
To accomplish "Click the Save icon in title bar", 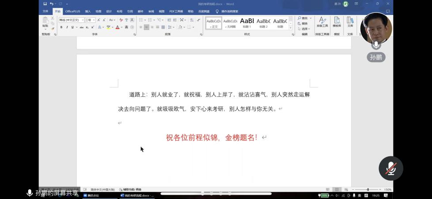I will (45, 4).
